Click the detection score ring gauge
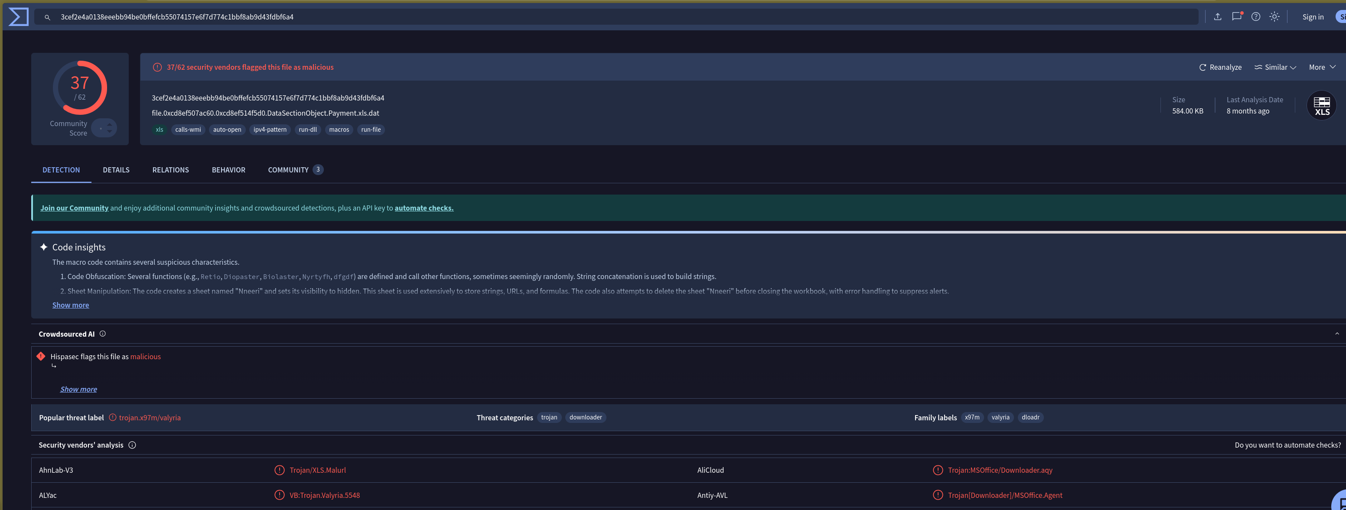 click(x=79, y=88)
